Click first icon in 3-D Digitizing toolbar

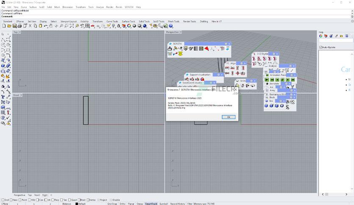tap(254, 59)
